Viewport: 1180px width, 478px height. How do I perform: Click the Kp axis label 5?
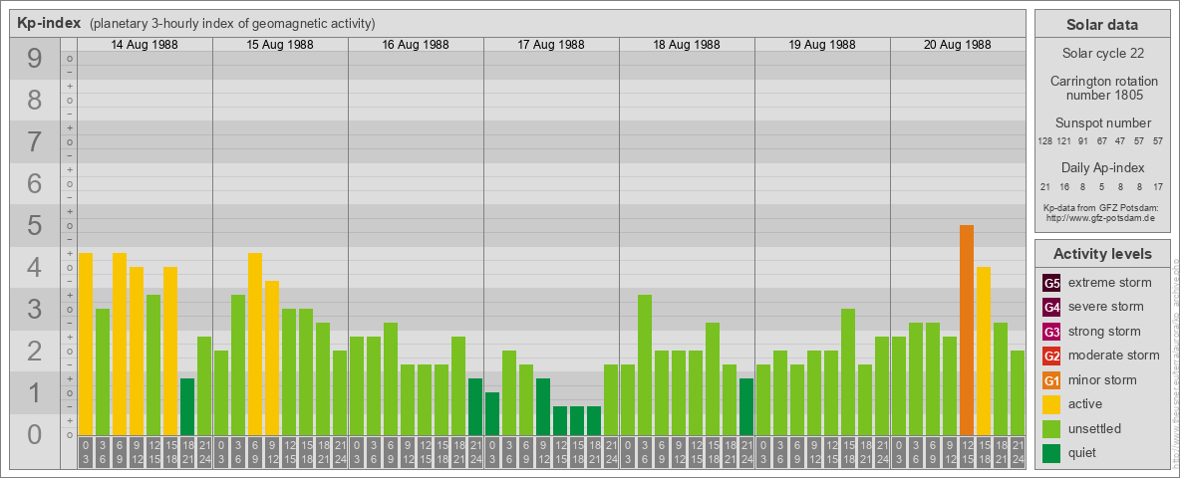(x=34, y=225)
